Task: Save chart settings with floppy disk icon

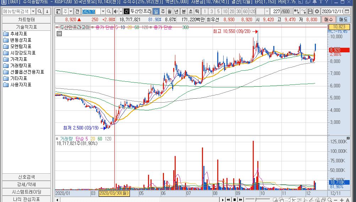Action: pos(310,11)
